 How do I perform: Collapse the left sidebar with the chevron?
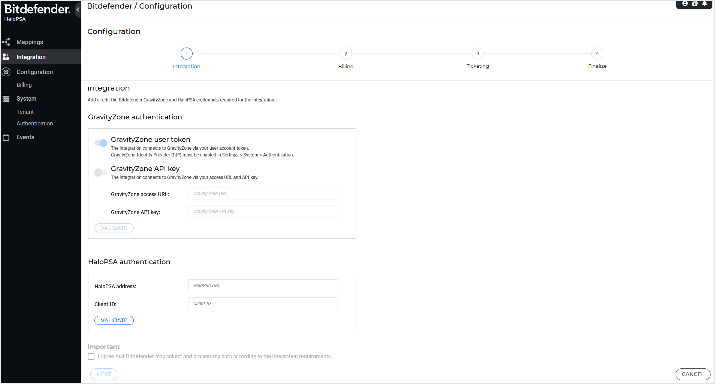click(78, 9)
